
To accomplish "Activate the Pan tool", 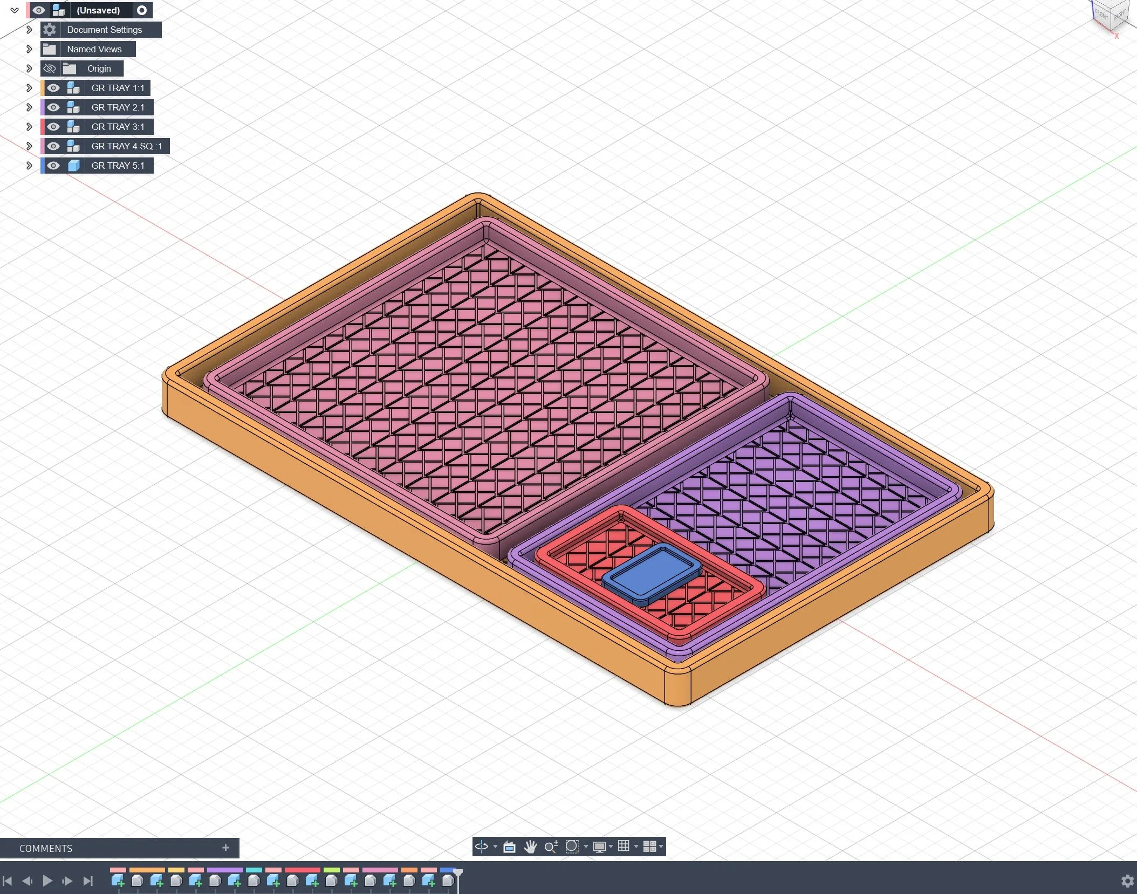I will click(x=530, y=847).
